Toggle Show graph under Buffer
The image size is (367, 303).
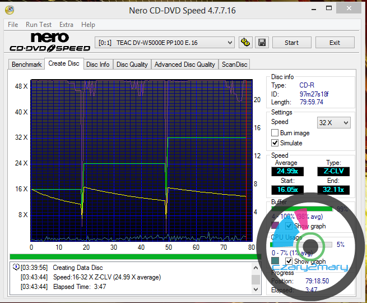tap(289, 226)
